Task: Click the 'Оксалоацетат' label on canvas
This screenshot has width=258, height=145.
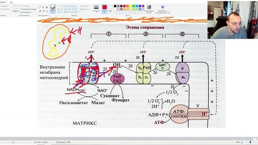Action: click(x=73, y=103)
